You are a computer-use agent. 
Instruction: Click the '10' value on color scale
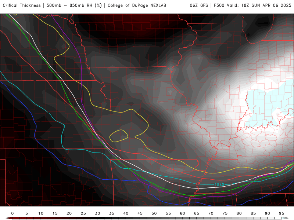41,213
